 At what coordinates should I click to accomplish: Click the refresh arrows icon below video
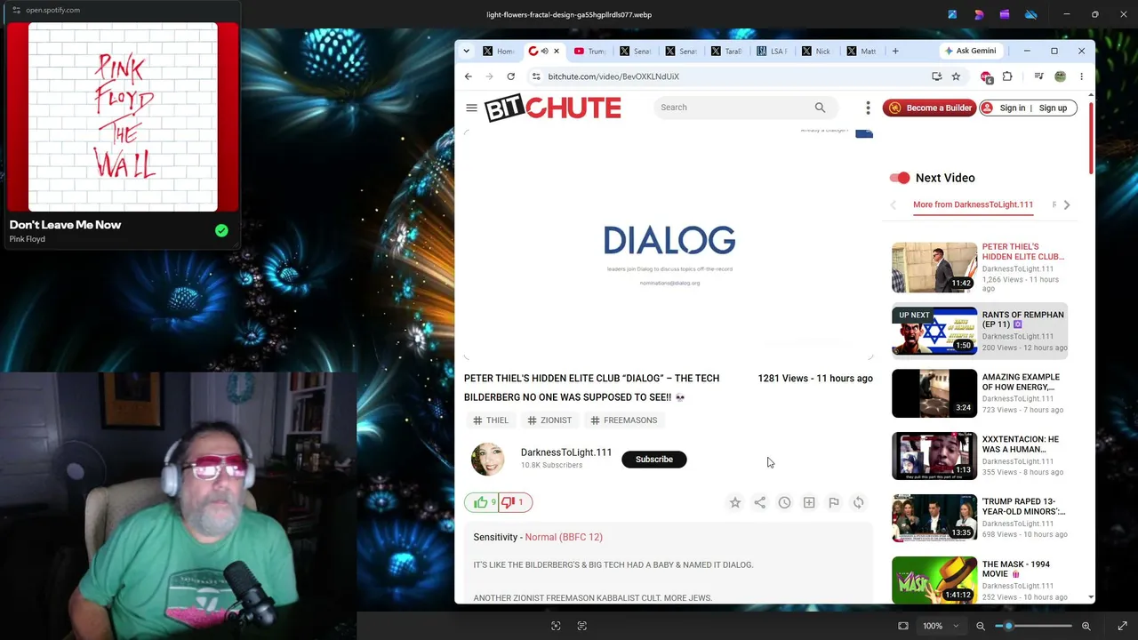tap(859, 502)
